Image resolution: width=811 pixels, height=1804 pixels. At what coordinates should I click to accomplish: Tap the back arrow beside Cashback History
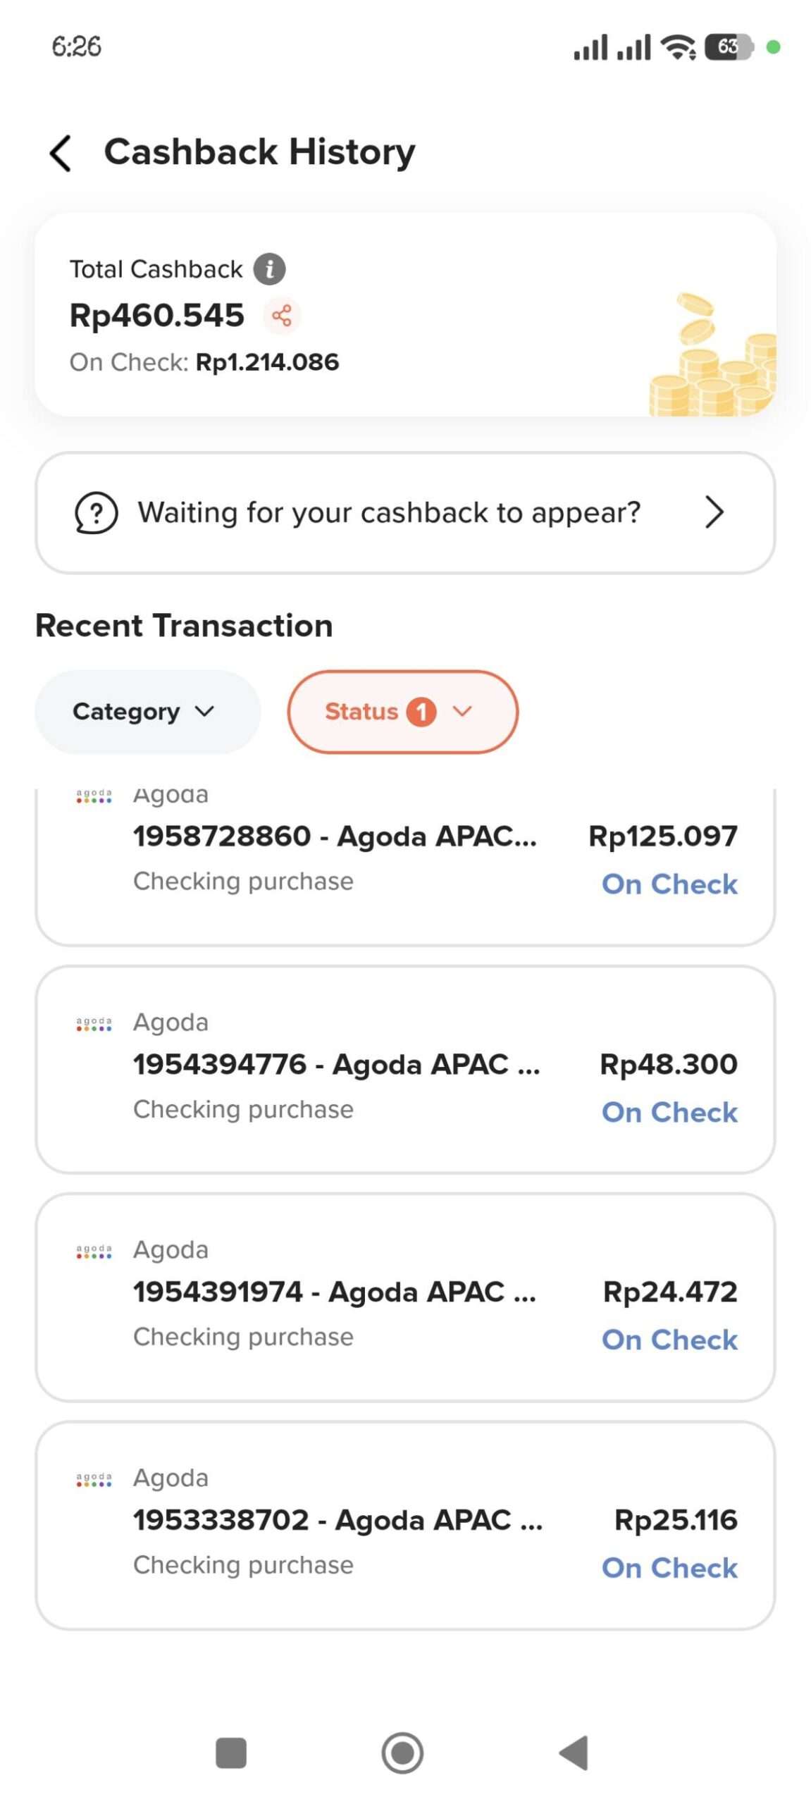coord(61,153)
